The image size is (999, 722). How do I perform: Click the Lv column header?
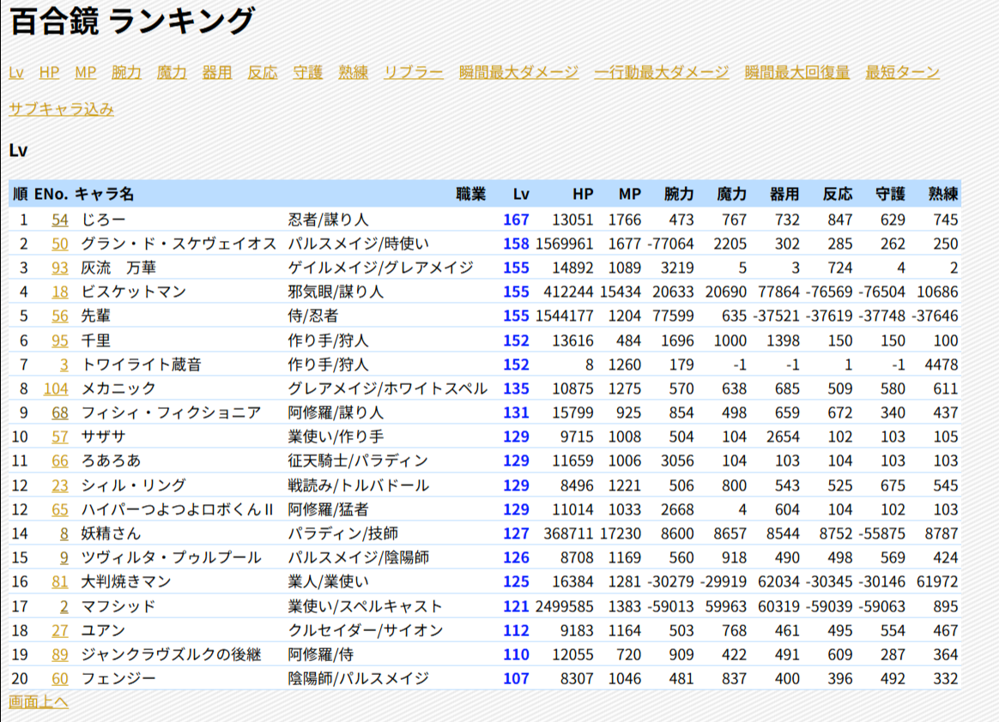521,195
